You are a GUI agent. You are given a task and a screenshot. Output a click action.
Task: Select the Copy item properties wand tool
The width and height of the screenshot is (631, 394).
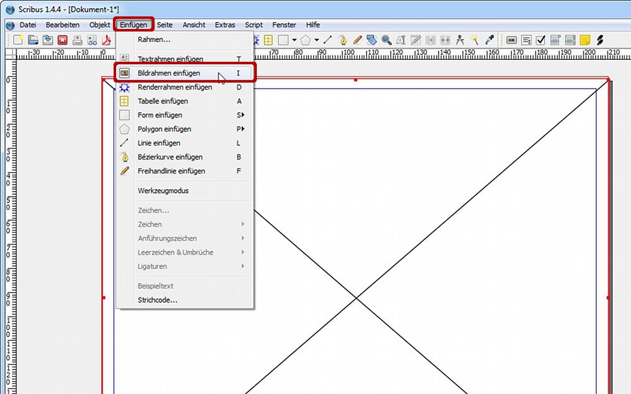point(475,40)
